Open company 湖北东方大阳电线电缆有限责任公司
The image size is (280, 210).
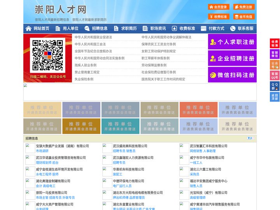[138, 192]
